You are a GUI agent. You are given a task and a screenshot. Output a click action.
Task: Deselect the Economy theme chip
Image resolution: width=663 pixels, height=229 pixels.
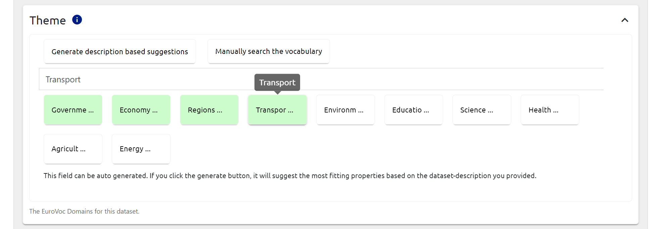[x=141, y=110]
